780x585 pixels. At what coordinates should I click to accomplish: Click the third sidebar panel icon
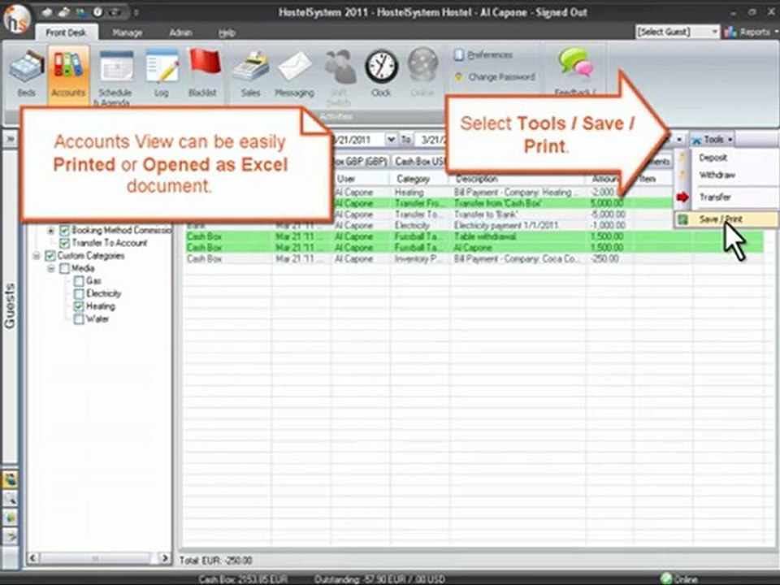[10, 518]
